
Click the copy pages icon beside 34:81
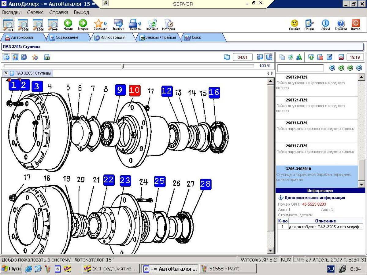click(x=227, y=57)
